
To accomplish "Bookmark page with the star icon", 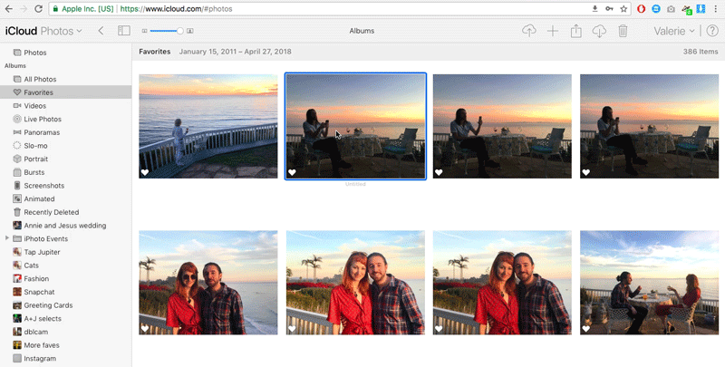I will coord(623,8).
